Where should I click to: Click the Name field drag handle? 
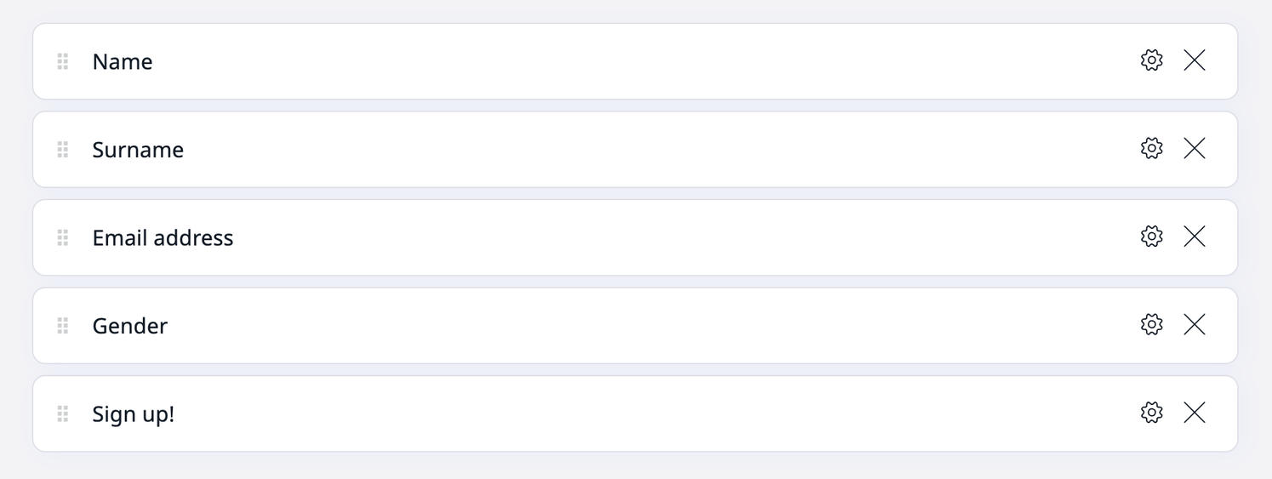point(62,61)
